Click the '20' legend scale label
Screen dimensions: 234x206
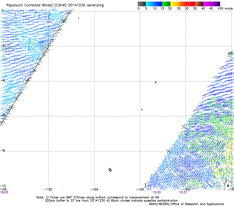click(x=170, y=8)
